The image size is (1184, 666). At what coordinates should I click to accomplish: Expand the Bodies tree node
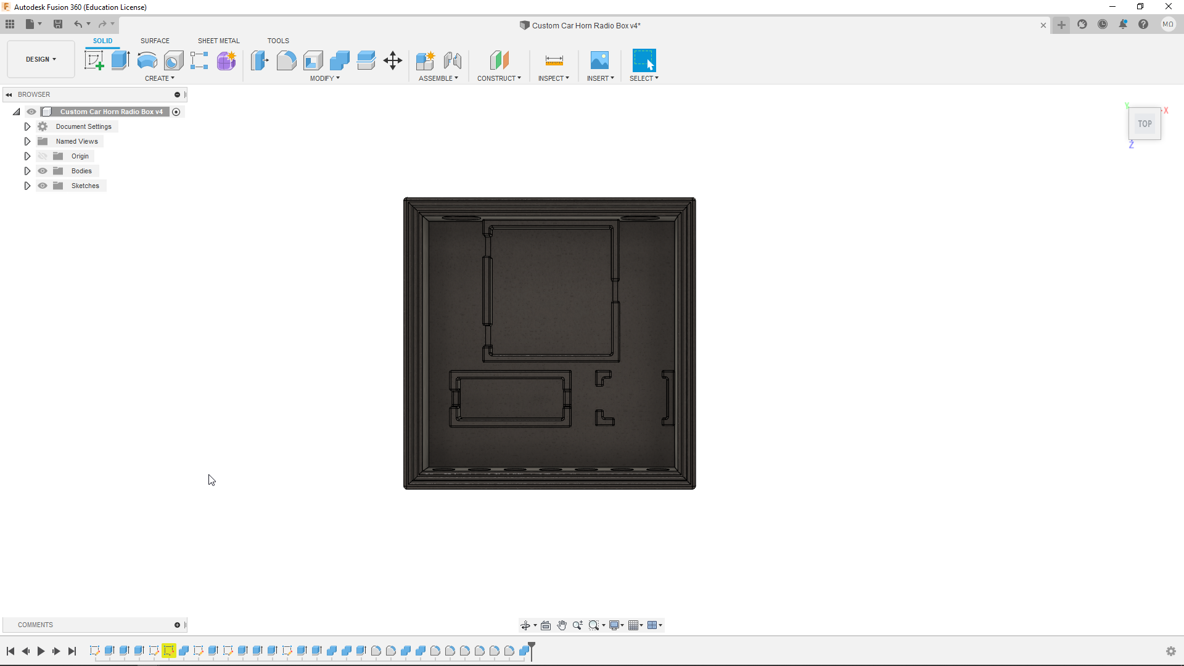pyautogui.click(x=27, y=171)
